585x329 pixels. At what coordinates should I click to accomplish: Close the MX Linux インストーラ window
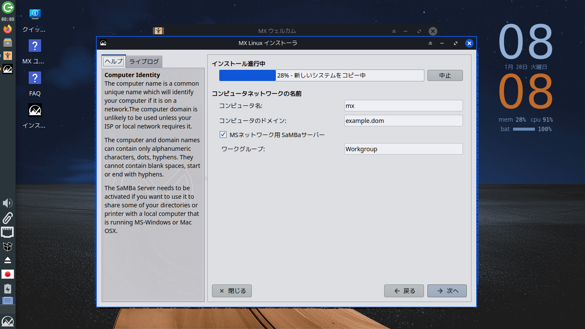[469, 43]
